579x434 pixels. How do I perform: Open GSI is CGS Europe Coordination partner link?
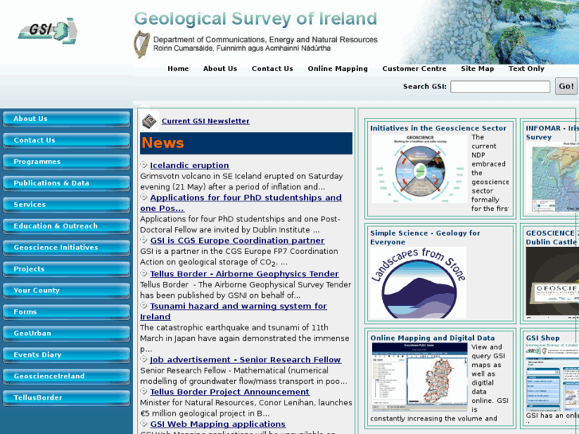[237, 240]
